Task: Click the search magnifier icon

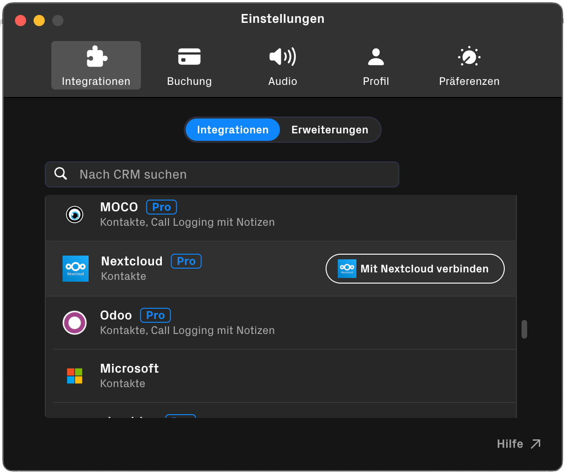Action: coord(61,174)
